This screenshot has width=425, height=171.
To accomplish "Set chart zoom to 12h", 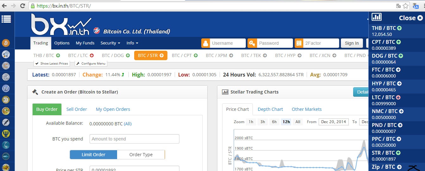I will [x=286, y=122].
